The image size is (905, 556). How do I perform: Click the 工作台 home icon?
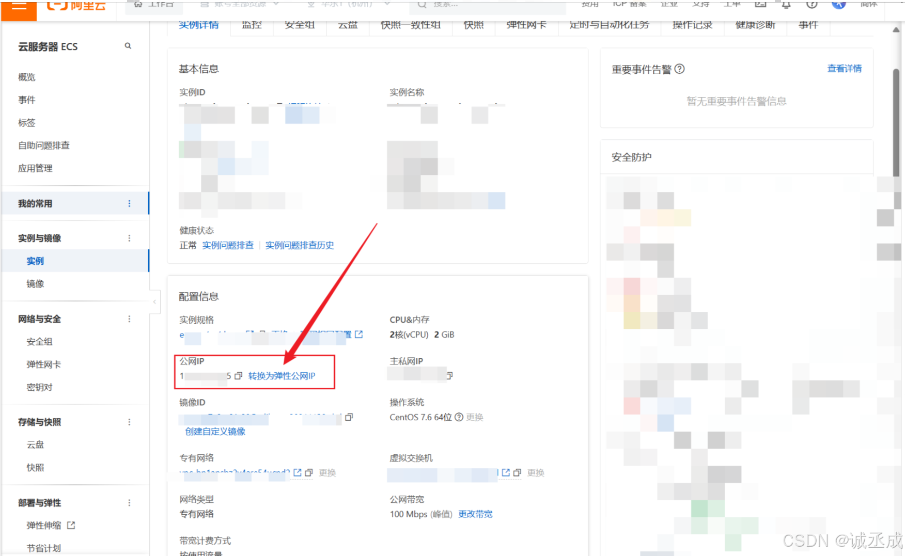click(137, 4)
